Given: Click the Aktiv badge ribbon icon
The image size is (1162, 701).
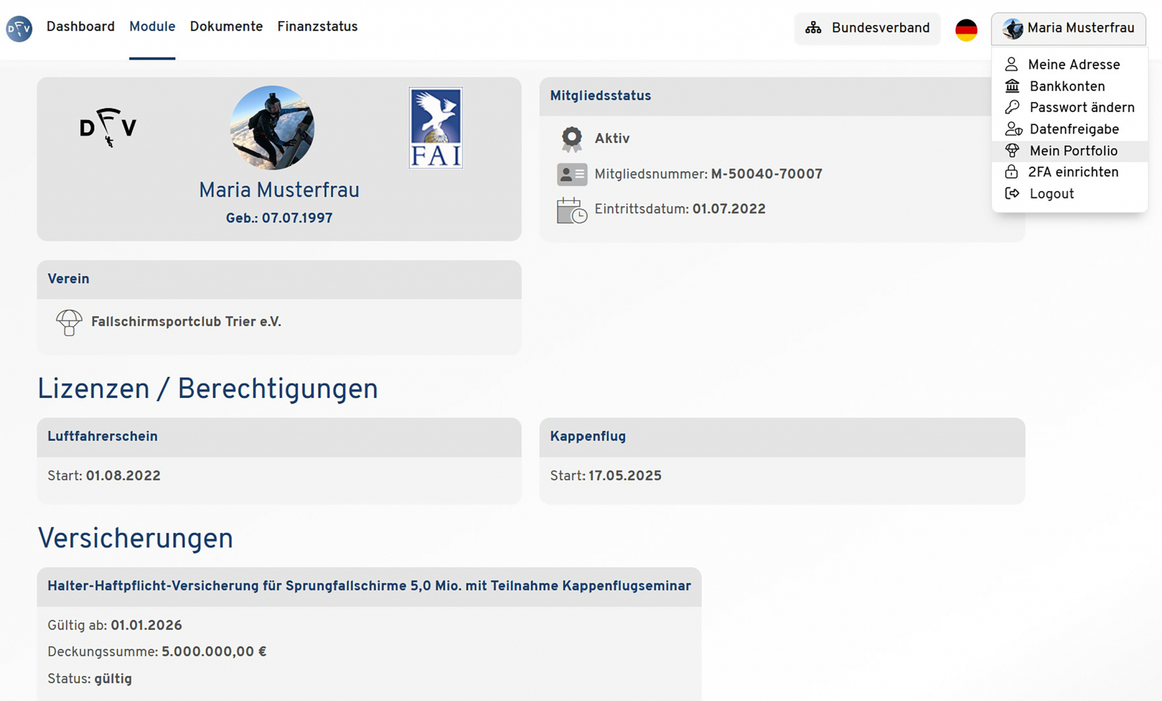Looking at the screenshot, I should point(572,139).
